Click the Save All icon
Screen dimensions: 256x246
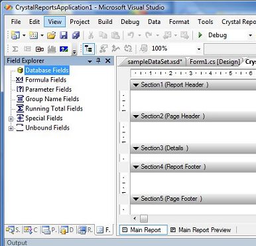76,35
